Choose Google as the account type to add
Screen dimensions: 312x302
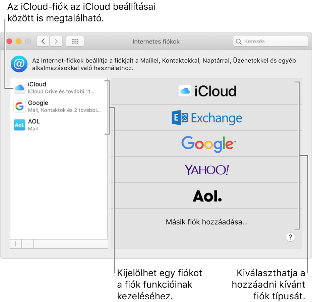click(207, 144)
